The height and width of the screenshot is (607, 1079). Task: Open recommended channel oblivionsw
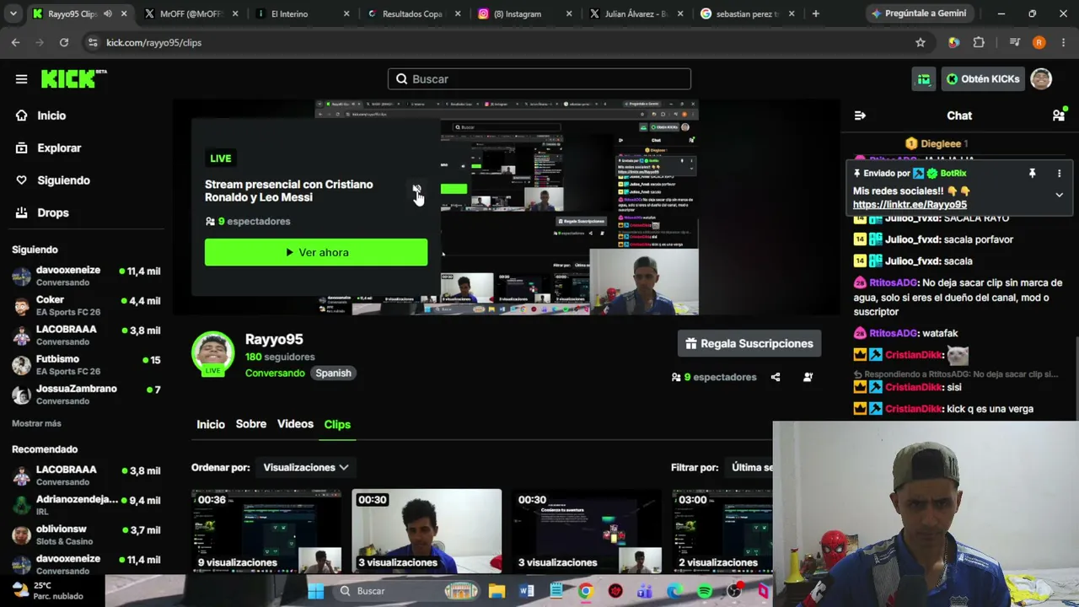pos(86,534)
